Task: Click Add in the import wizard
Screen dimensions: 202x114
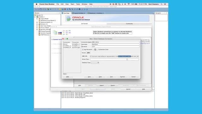Action: click(x=80, y=85)
